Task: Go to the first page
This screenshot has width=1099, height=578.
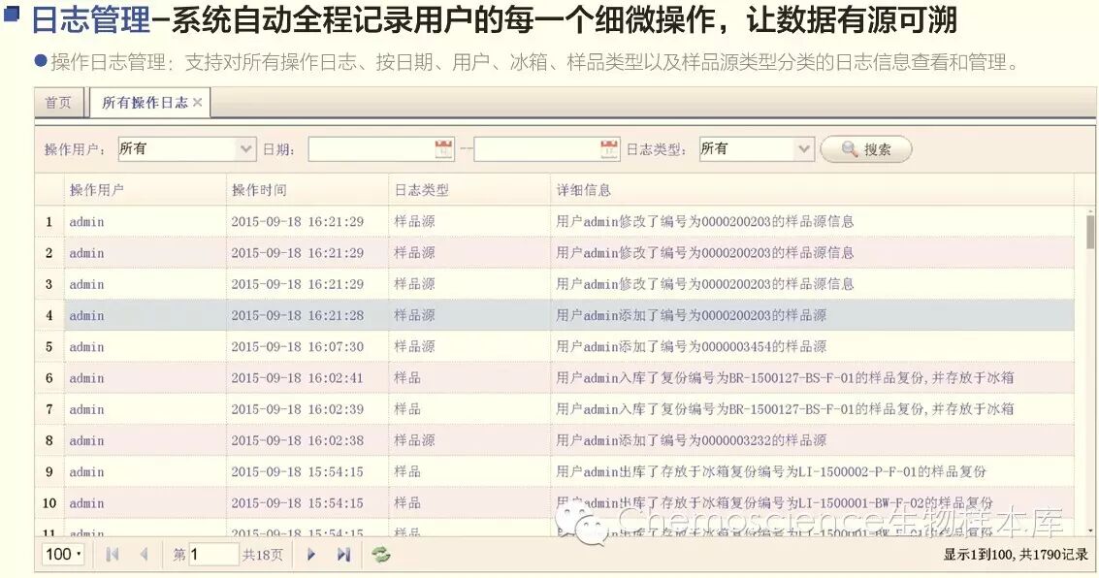Action: click(113, 554)
